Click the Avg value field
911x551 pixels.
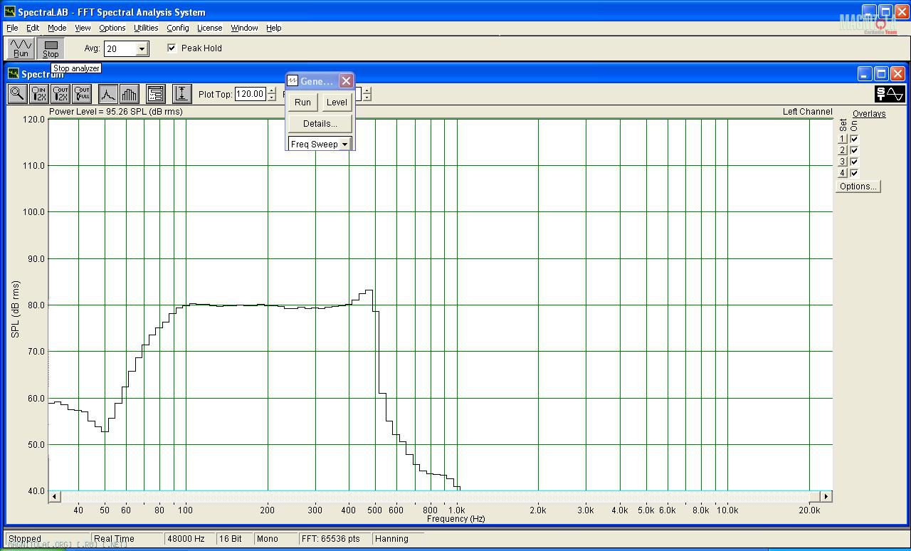(120, 48)
